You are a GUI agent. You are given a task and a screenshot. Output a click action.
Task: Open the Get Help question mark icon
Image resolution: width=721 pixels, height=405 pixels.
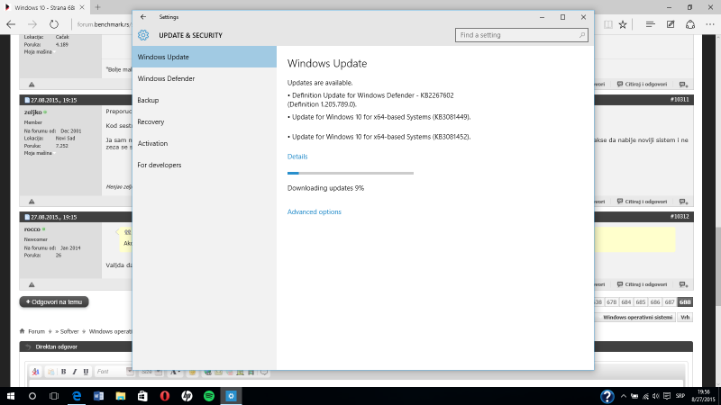coord(607,396)
